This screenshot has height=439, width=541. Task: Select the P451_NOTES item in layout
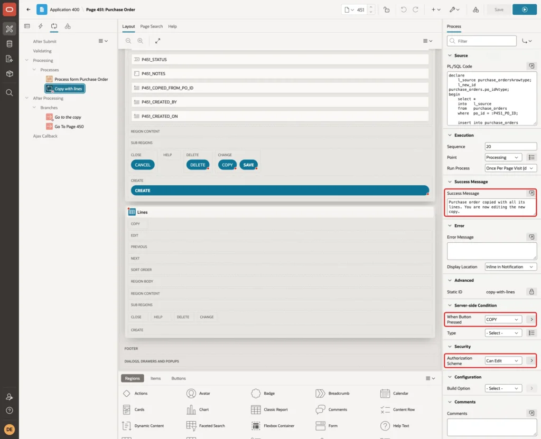coord(280,74)
